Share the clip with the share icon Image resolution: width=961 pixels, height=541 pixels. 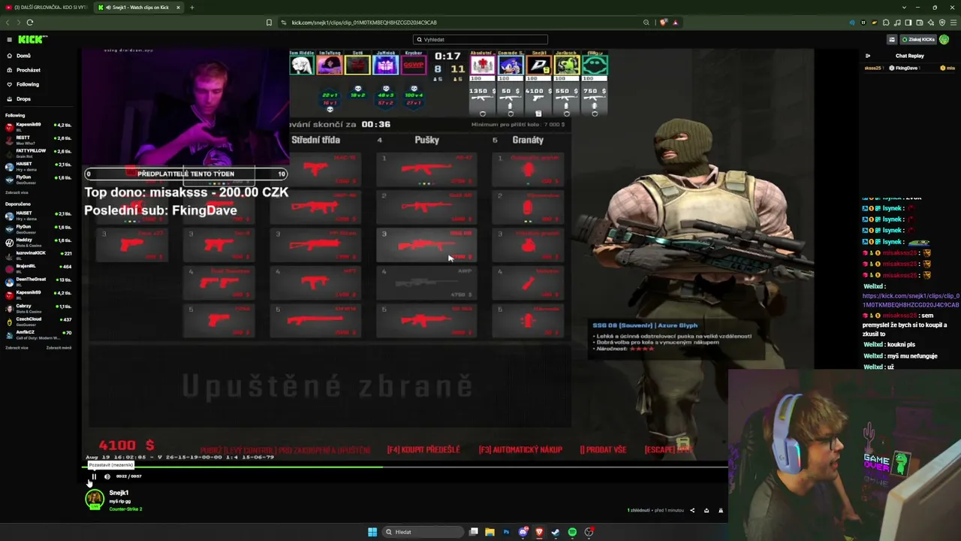pos(692,510)
